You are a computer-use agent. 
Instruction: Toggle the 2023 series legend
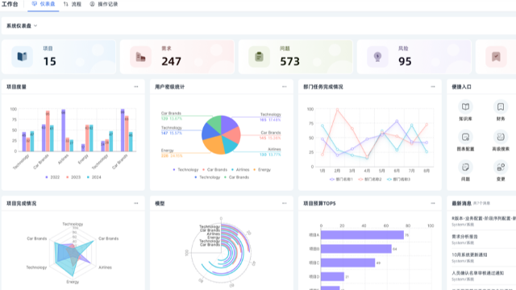[73, 177]
